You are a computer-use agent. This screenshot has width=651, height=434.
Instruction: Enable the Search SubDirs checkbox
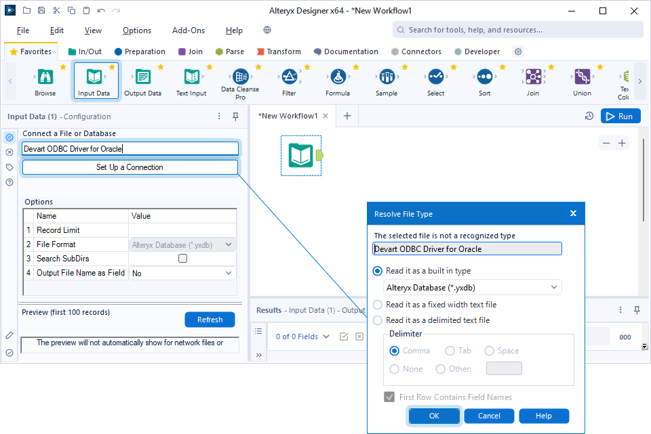coord(182,258)
